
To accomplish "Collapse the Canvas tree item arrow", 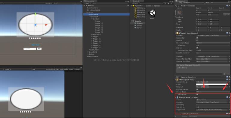I will pyautogui.click(x=86, y=12).
